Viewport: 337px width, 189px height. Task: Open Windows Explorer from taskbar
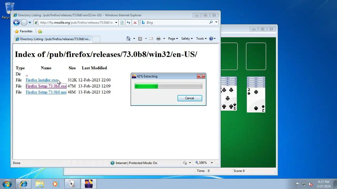pyautogui.click(x=40, y=184)
